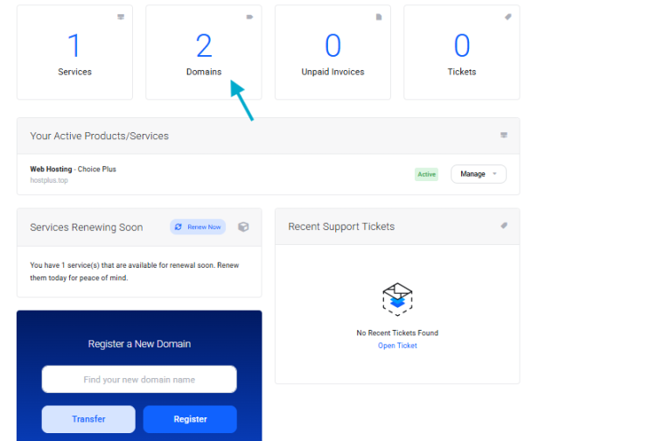Click the Renew Now button

(x=198, y=227)
